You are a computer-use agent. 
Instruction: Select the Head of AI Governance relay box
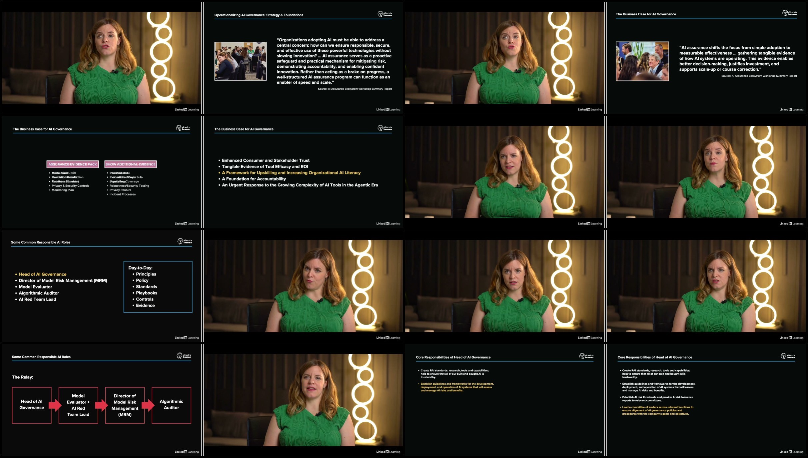32,405
